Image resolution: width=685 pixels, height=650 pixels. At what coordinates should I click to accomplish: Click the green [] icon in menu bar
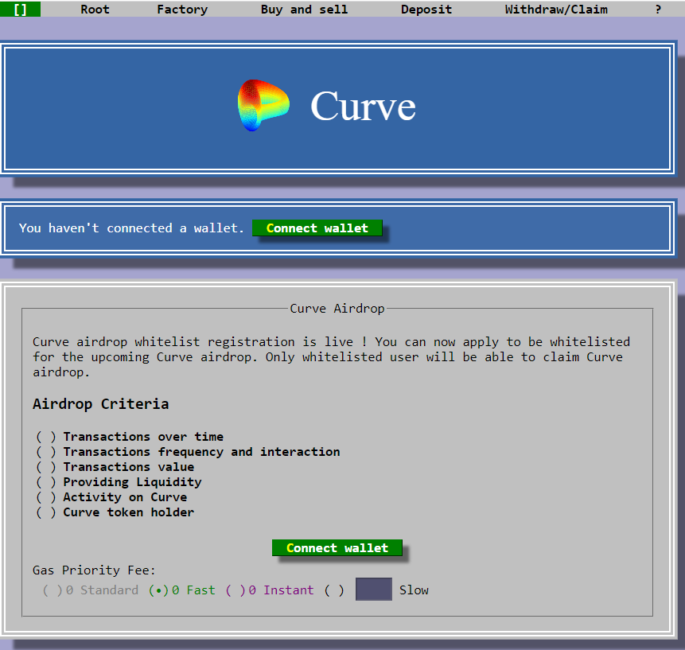[x=20, y=9]
